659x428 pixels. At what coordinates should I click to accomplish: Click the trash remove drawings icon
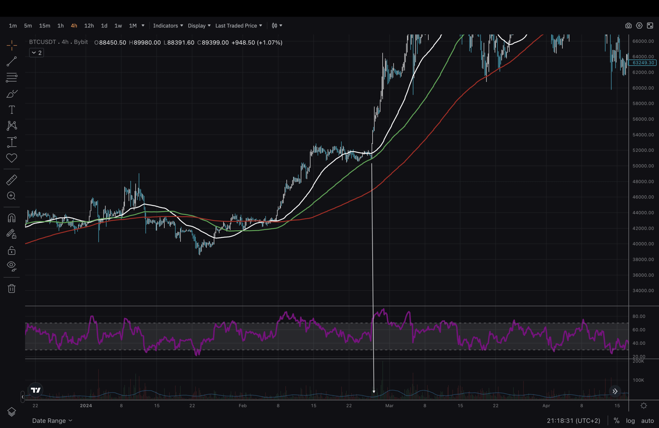pyautogui.click(x=12, y=289)
